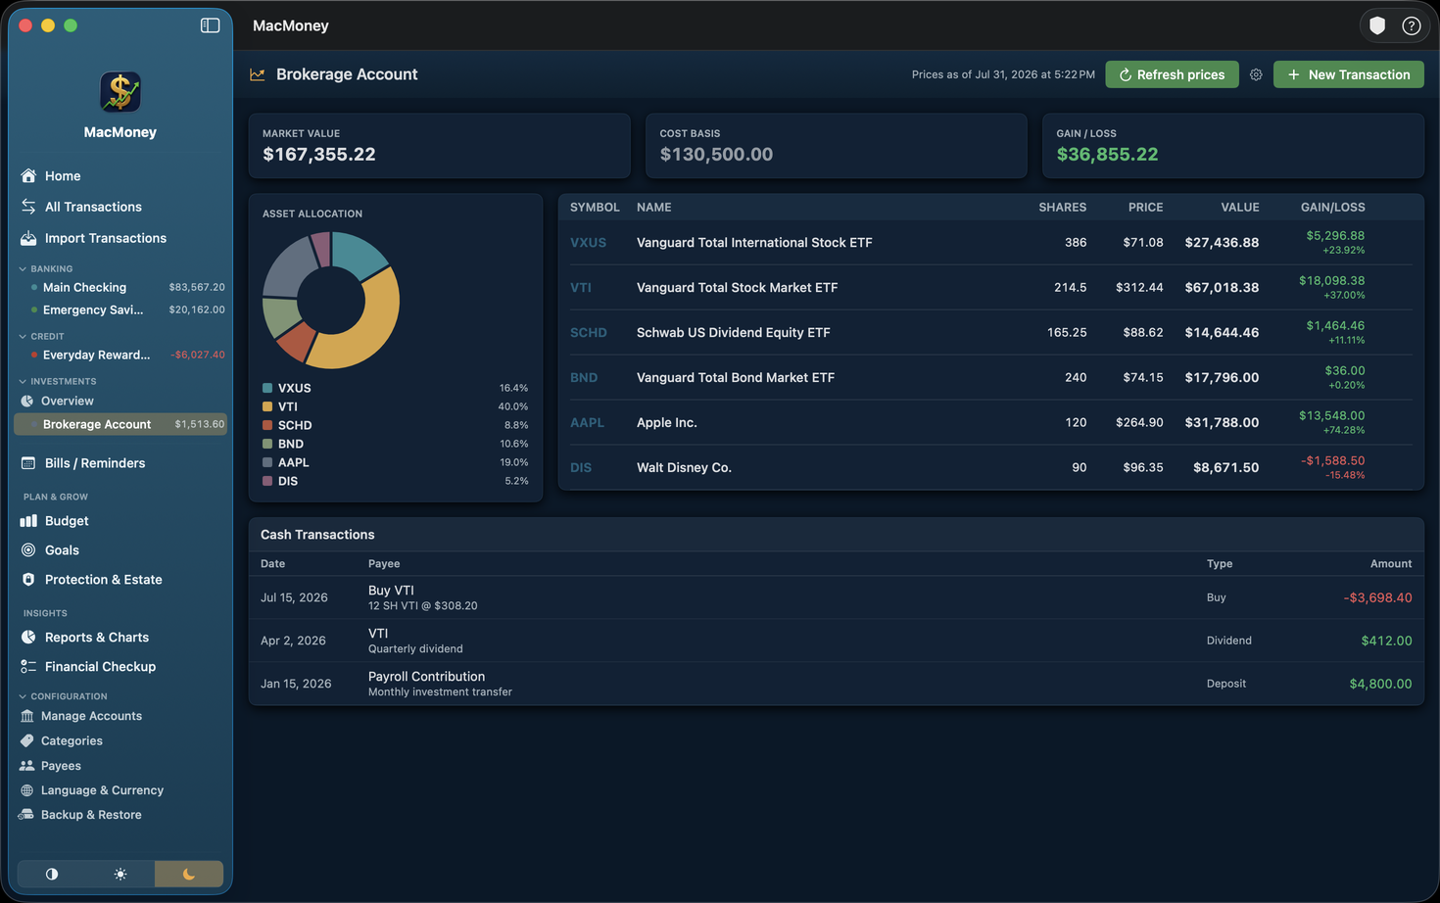Viewport: 1440px width, 903px height.
Task: Collapse the Investments section
Action: pos(23,381)
